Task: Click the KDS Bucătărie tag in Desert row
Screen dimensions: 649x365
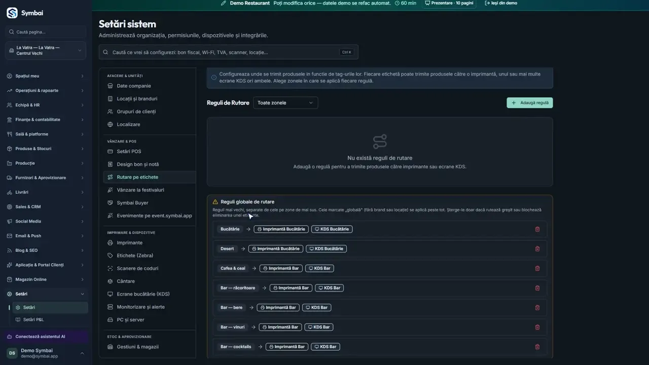Action: tap(327, 249)
